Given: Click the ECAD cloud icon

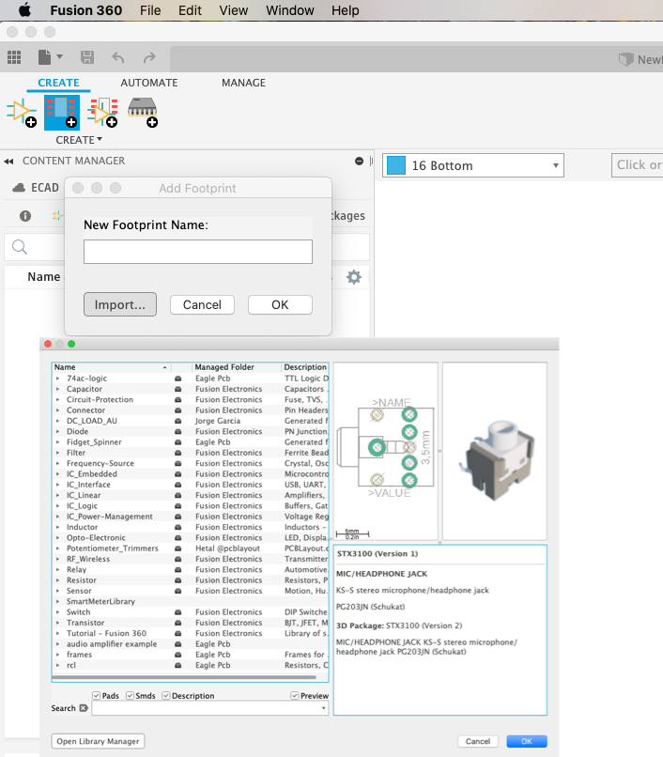Looking at the screenshot, I should tap(19, 188).
